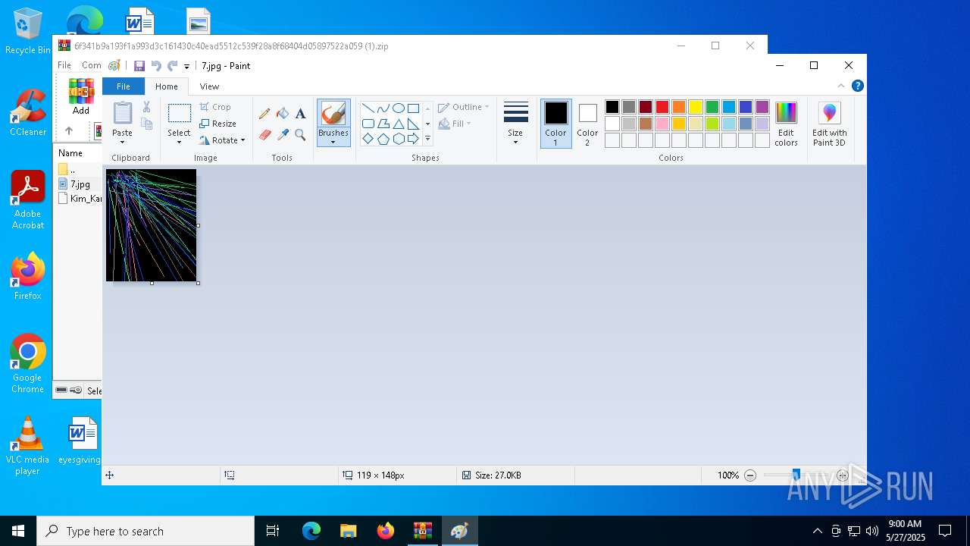Open Microsoft Edge from the taskbar

tap(311, 531)
